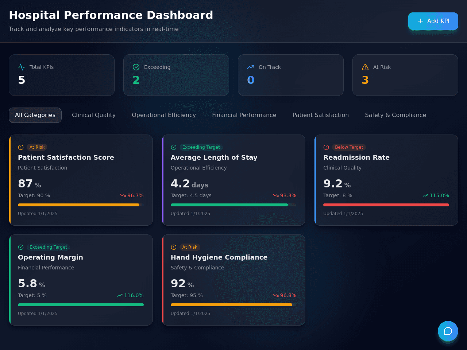Click alert icon on Hand Hygiene Compliance card
467x350 pixels.
[x=174, y=247]
